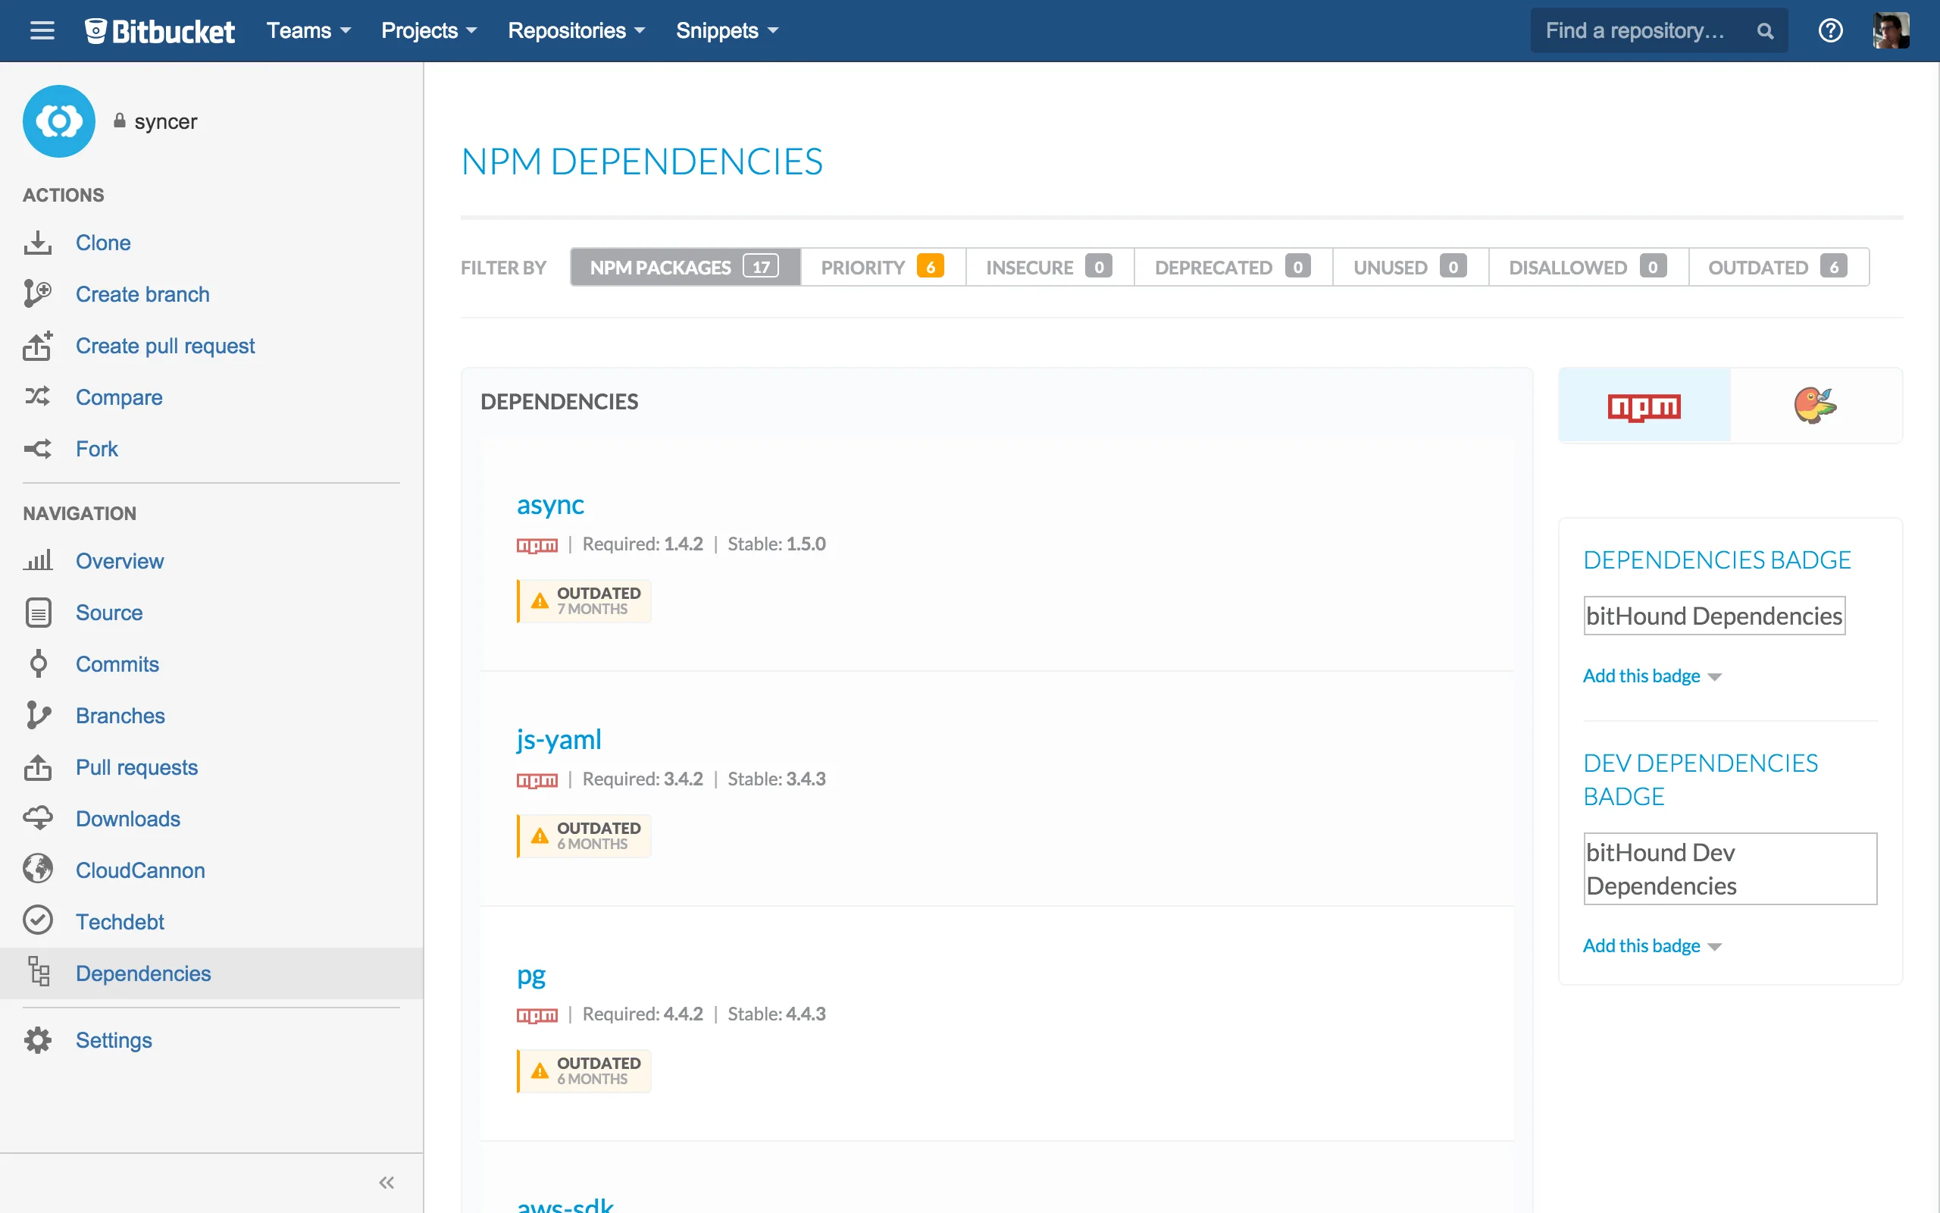Click the Compare shuffle icon
This screenshot has height=1213, width=1940.
click(38, 396)
